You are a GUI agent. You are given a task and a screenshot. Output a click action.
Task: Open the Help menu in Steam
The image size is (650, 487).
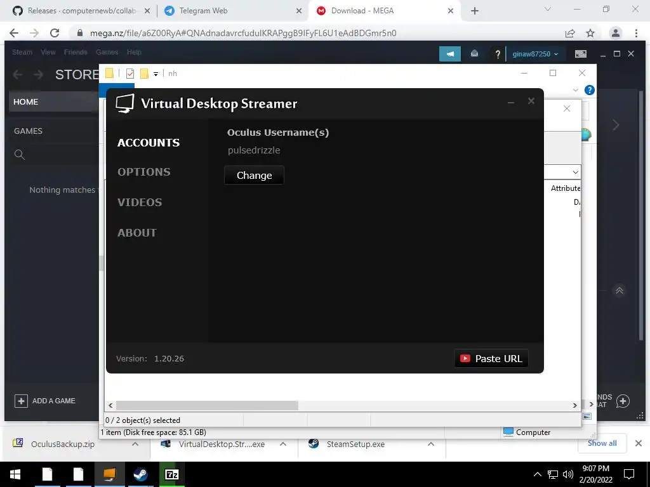(x=134, y=52)
